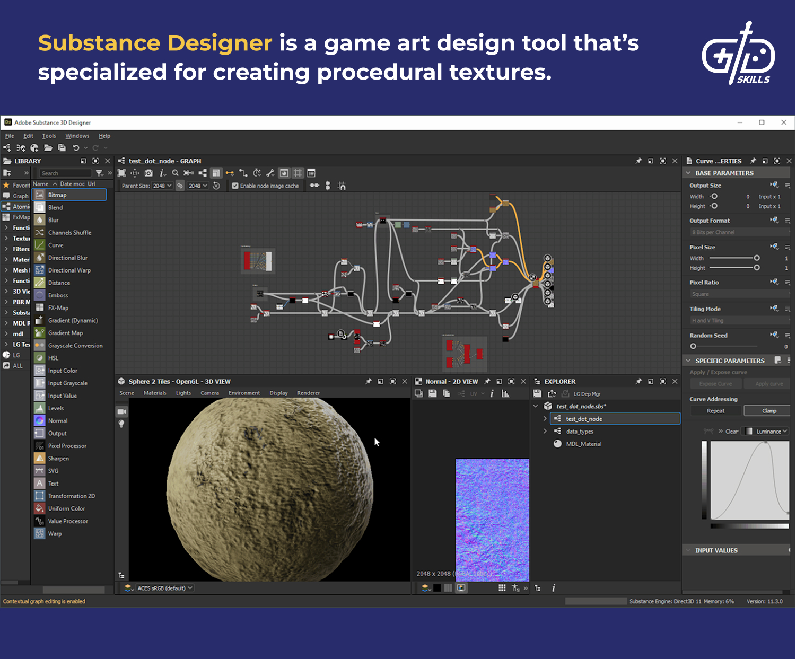Select MDL_Material in Explorer tree

(583, 444)
